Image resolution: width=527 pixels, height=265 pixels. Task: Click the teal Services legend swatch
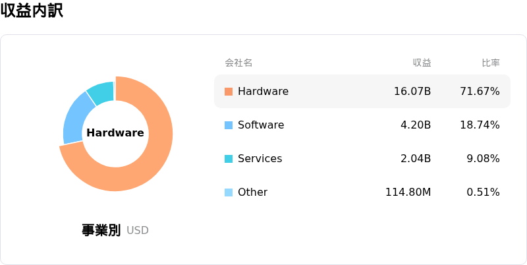(x=229, y=159)
